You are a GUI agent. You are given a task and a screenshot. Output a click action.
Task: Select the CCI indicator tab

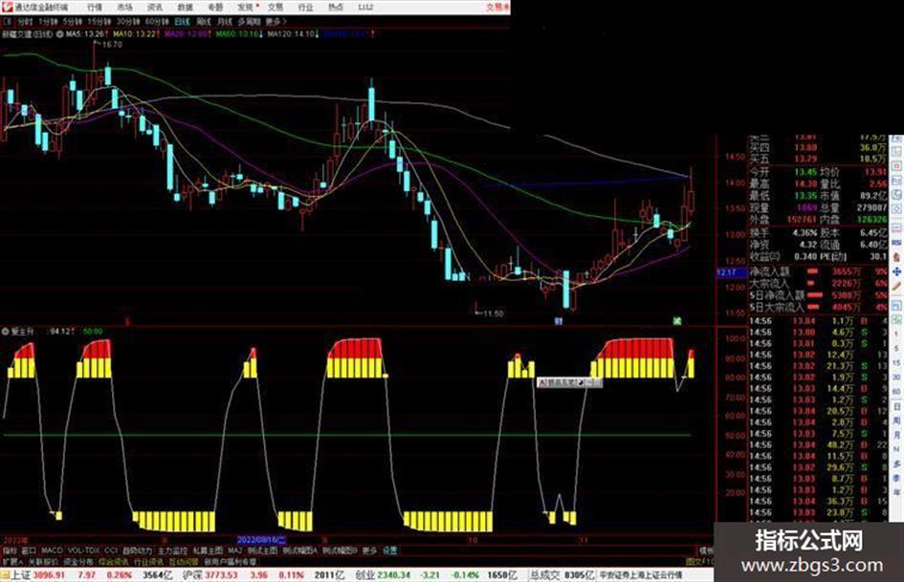(111, 550)
